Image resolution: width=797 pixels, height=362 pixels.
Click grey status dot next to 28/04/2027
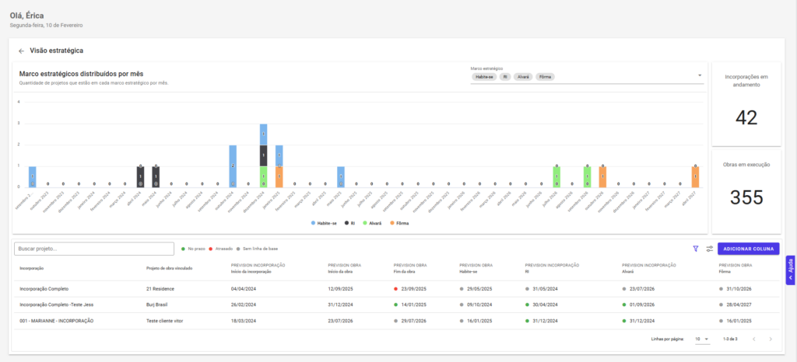(721, 304)
